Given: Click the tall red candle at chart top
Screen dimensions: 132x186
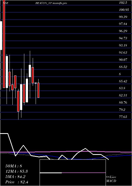Looking at the screenshot, I should pos(4,44).
